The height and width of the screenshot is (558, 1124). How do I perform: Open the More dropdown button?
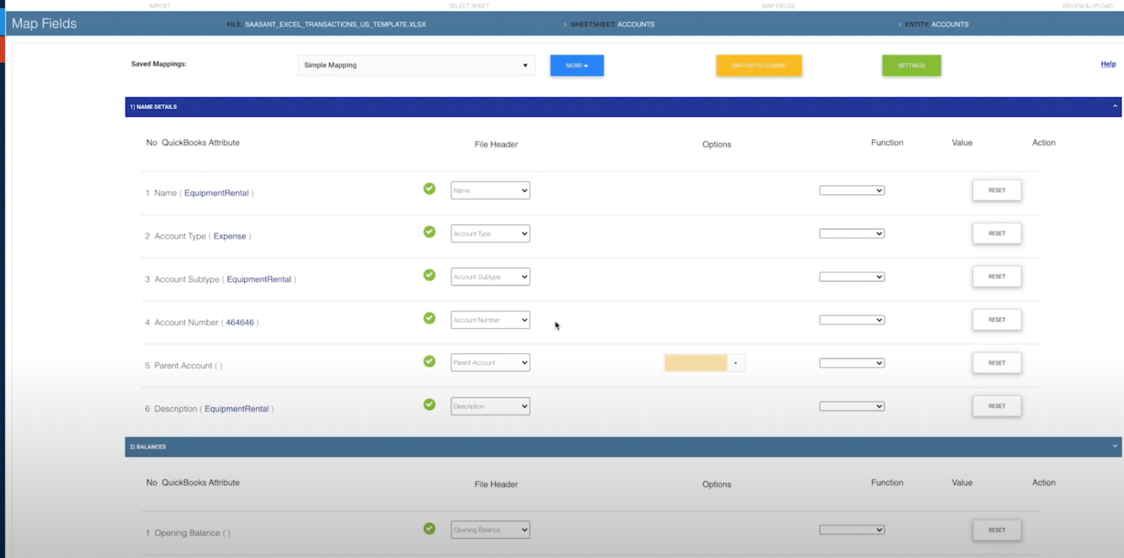[x=577, y=65]
